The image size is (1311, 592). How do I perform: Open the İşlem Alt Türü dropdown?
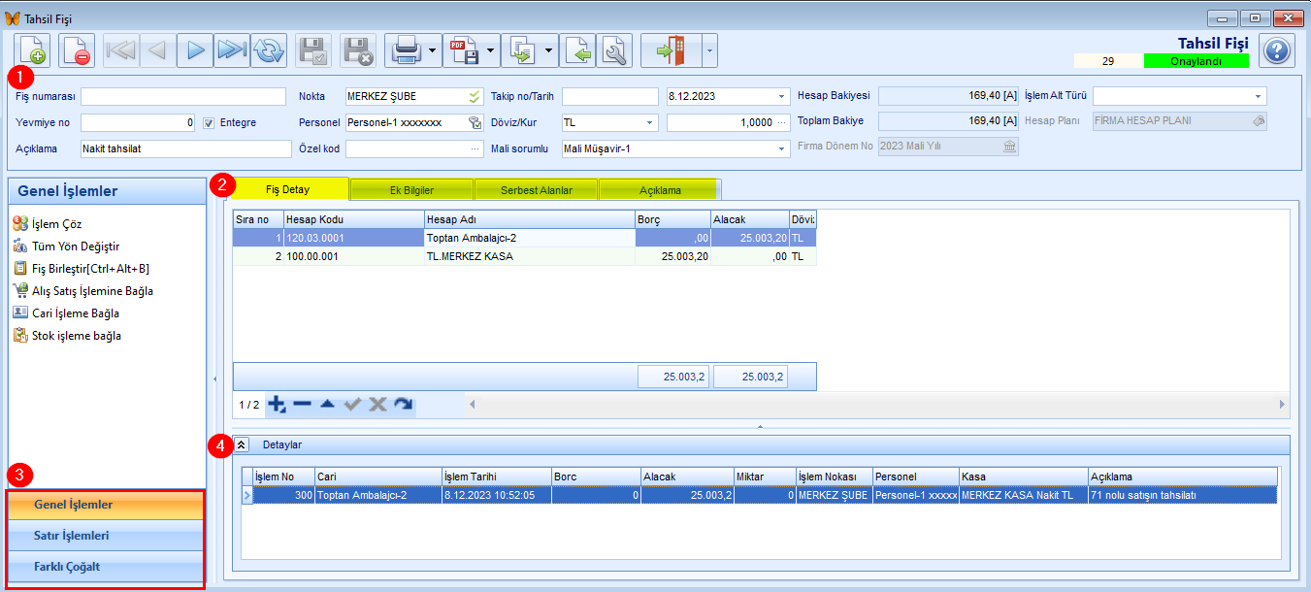1259,96
